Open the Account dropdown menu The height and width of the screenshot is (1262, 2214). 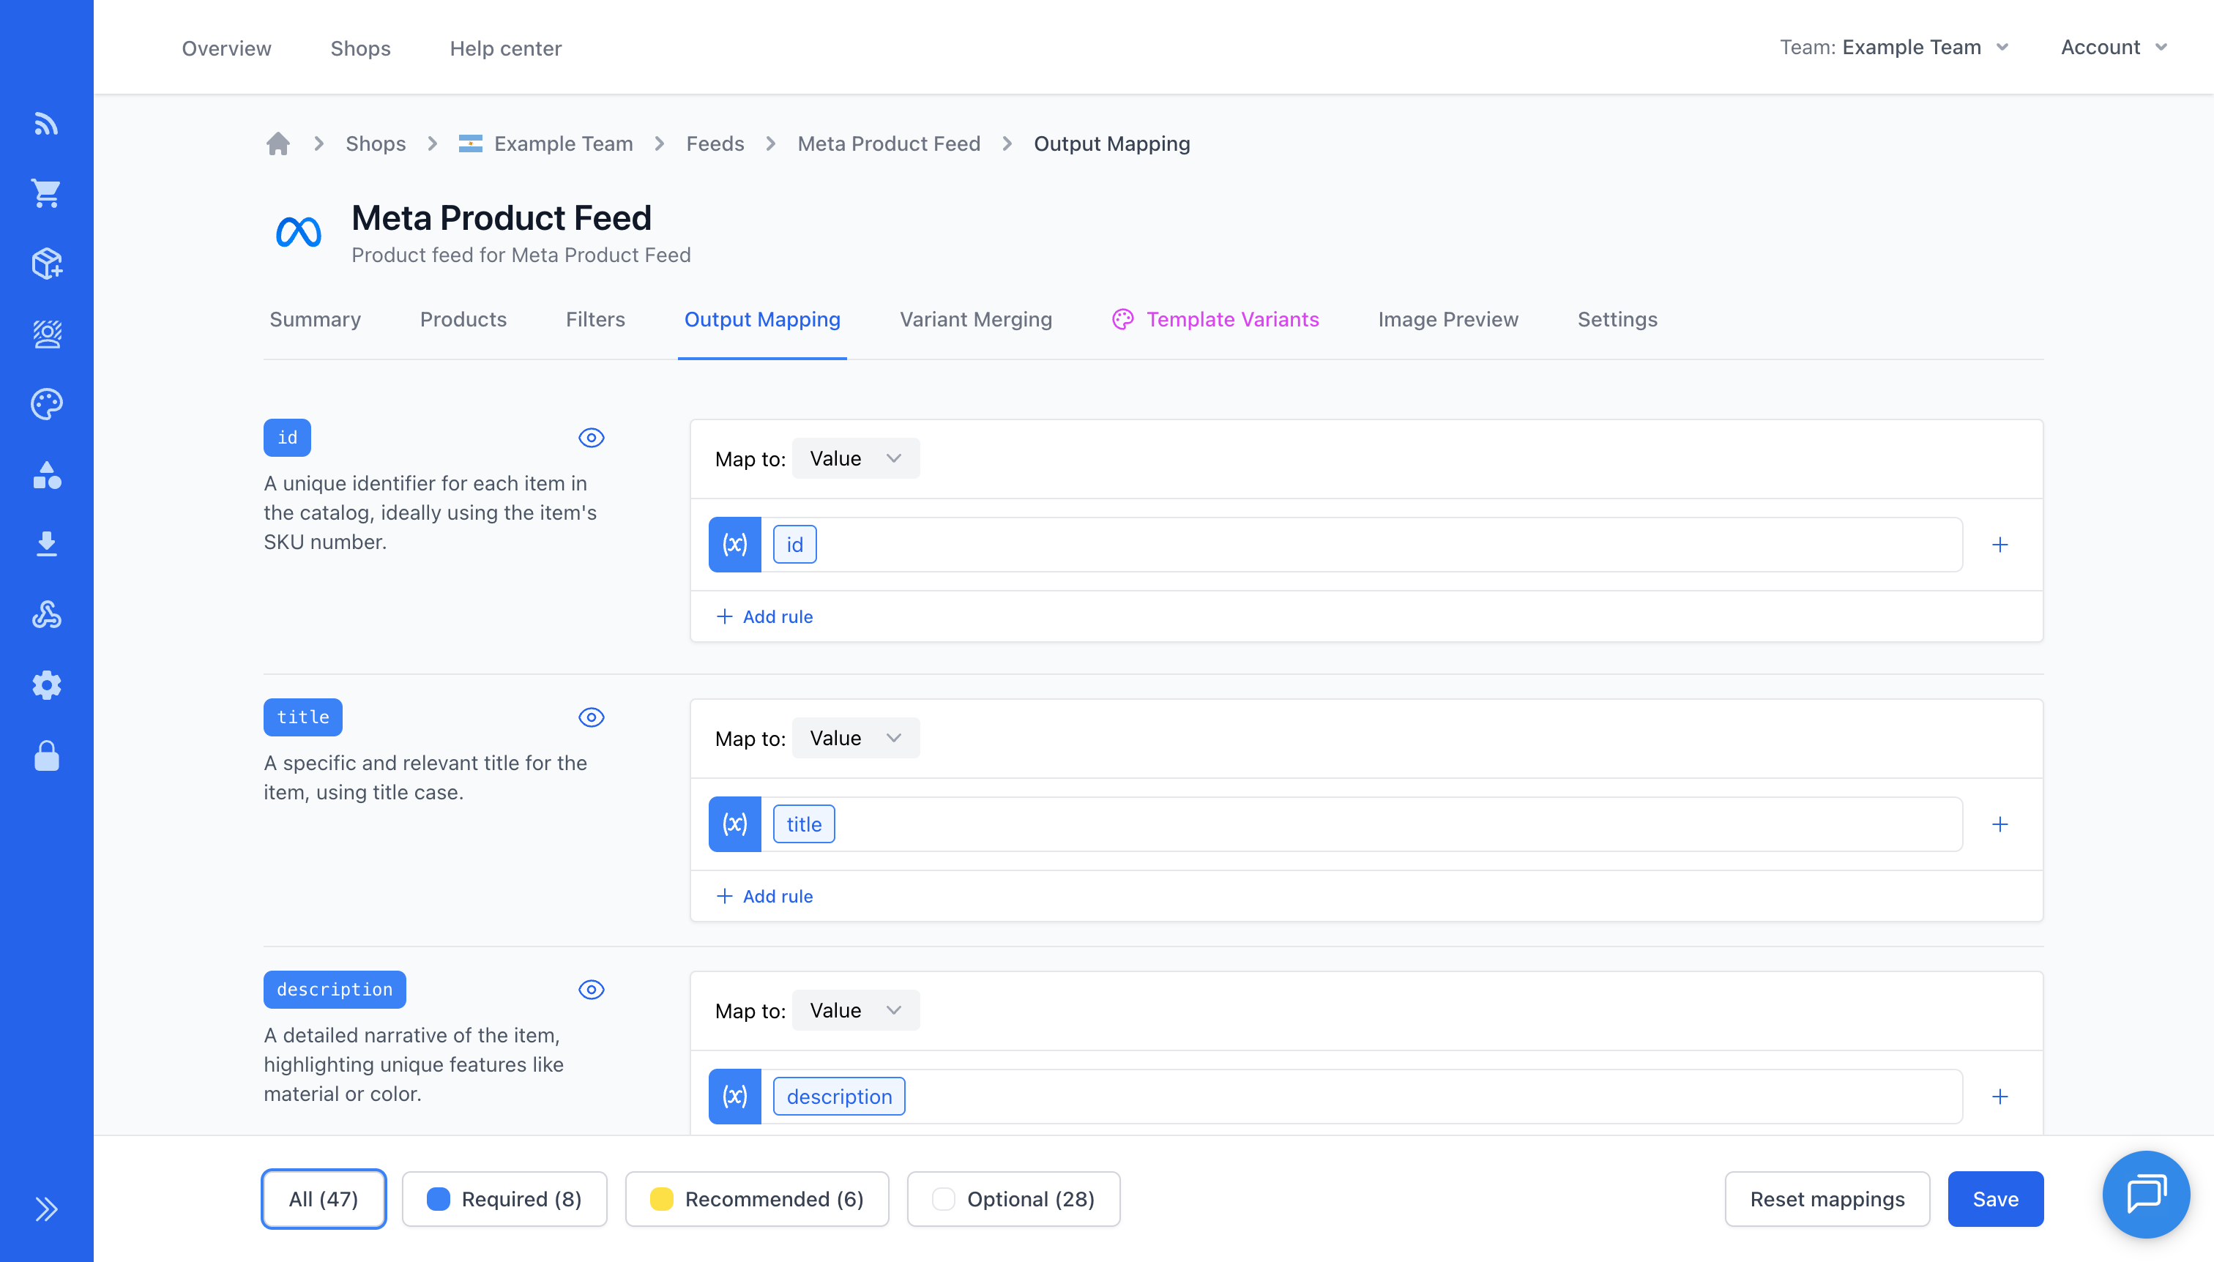coord(2114,48)
